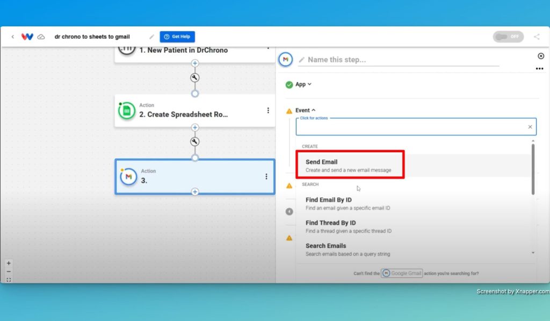Open Create Spreadsheet Row step
Screen dimensions: 550x321
pos(195,111)
